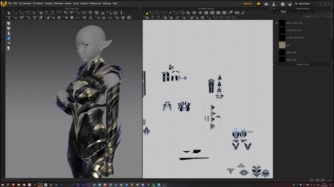Viewport: 334px width, 187px height.
Task: Select the gold fabric color swatch
Action: [x=282, y=45]
